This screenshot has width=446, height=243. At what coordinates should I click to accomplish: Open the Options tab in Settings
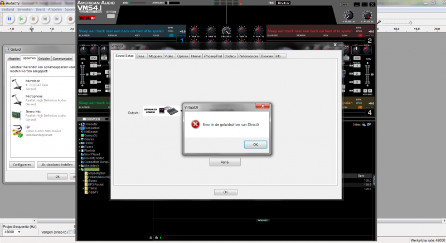click(x=183, y=56)
